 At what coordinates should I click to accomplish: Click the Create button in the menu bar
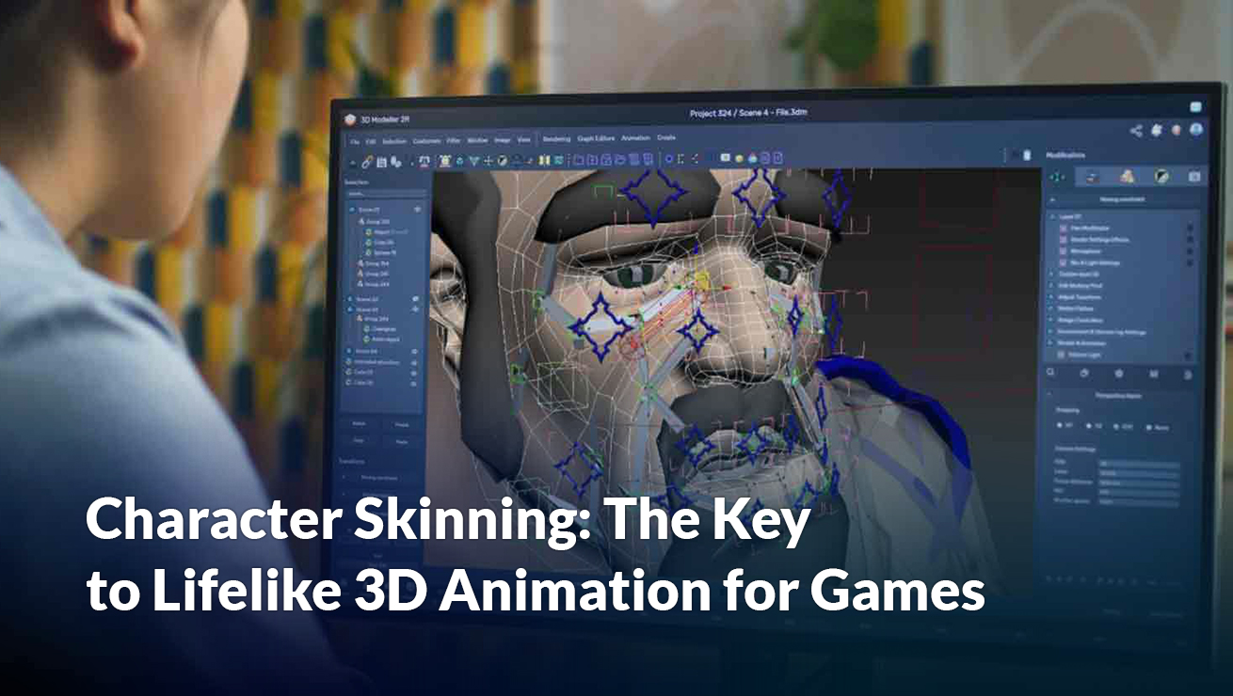point(665,137)
